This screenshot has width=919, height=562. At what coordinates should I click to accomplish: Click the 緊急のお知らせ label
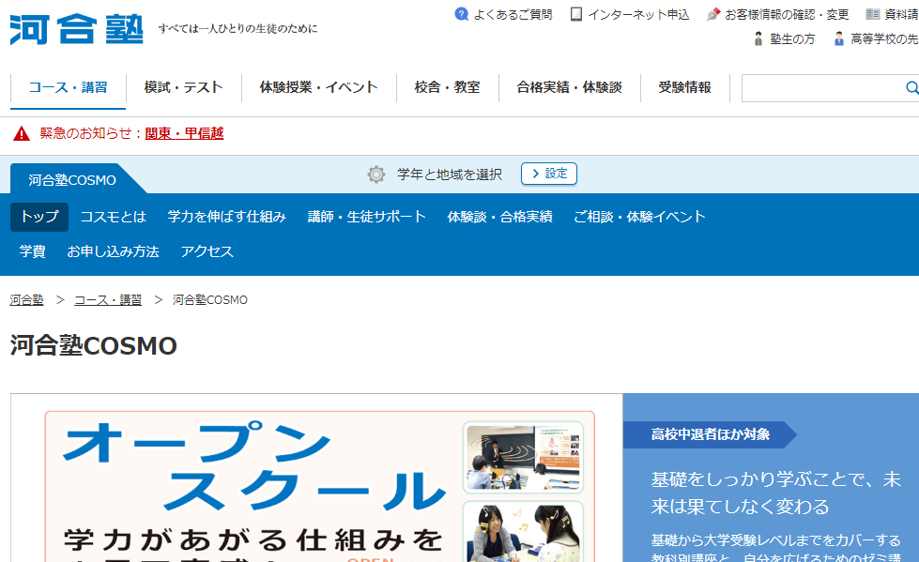[85, 133]
